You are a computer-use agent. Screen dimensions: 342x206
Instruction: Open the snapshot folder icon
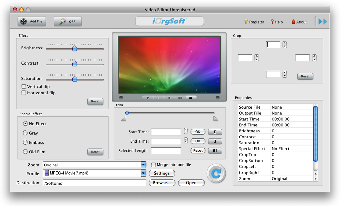191,98
